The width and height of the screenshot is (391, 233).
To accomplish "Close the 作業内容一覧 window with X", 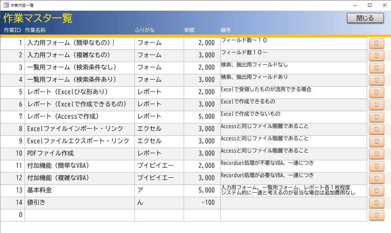I will 384,5.
